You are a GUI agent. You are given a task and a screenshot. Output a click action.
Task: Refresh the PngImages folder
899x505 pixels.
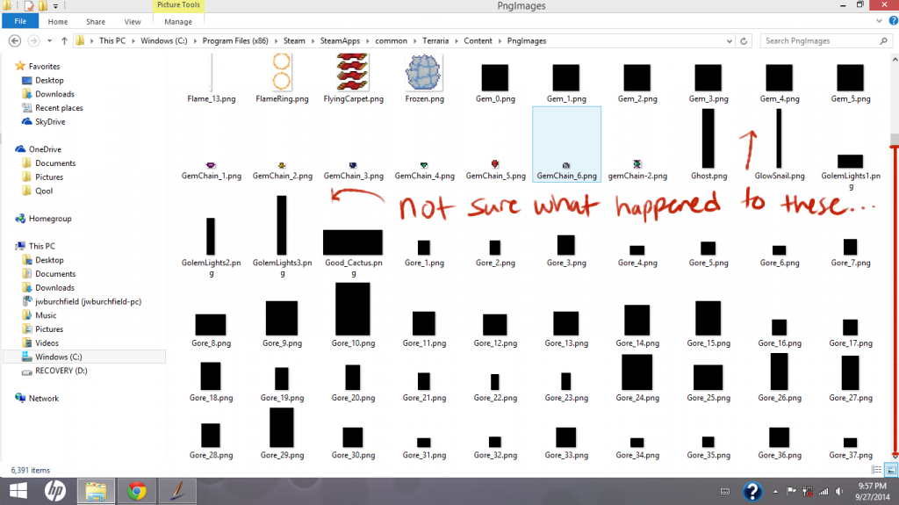click(744, 40)
